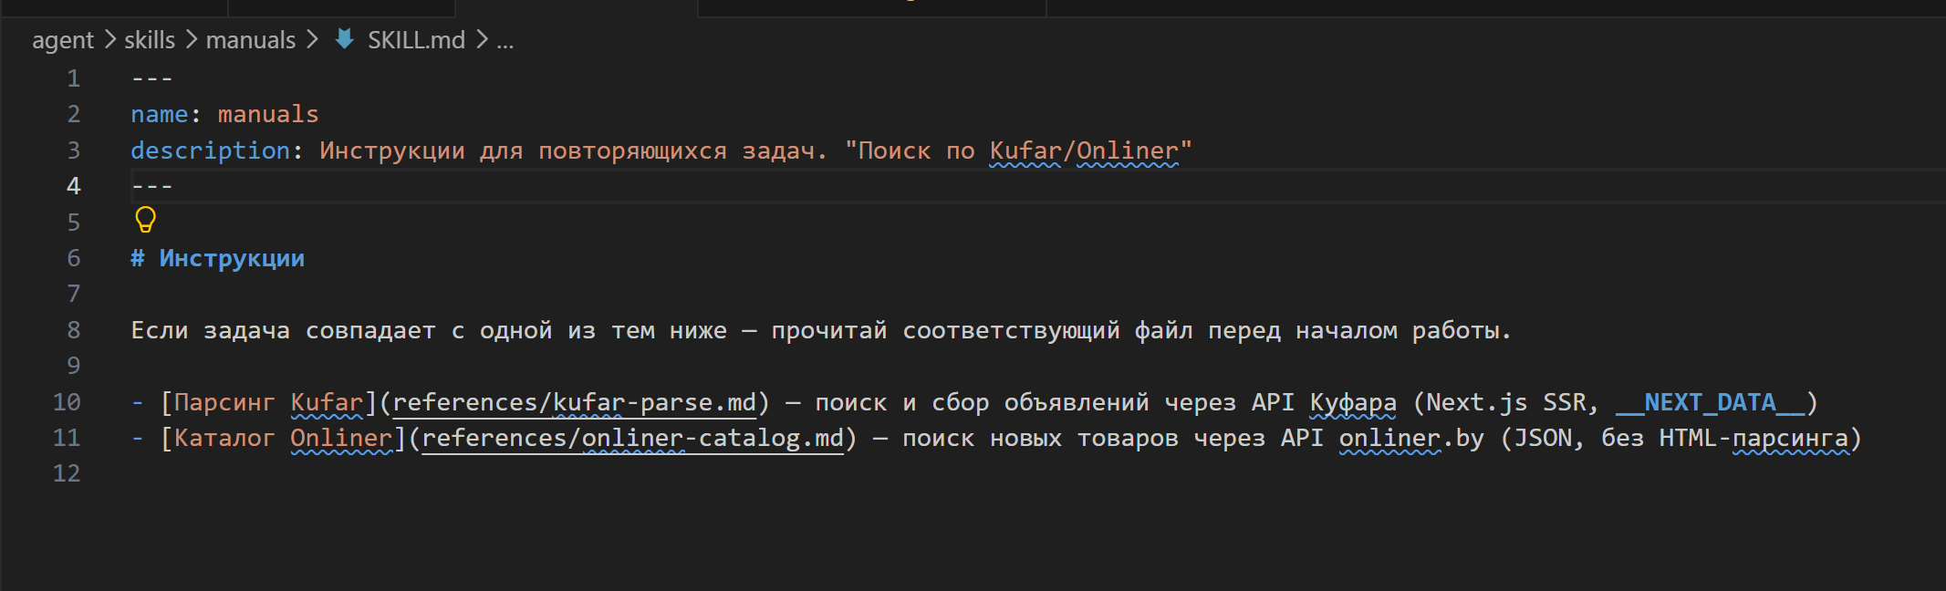Open the 'skills' breadcrumb folder
Viewport: 1946px width, 591px height.
(x=150, y=40)
